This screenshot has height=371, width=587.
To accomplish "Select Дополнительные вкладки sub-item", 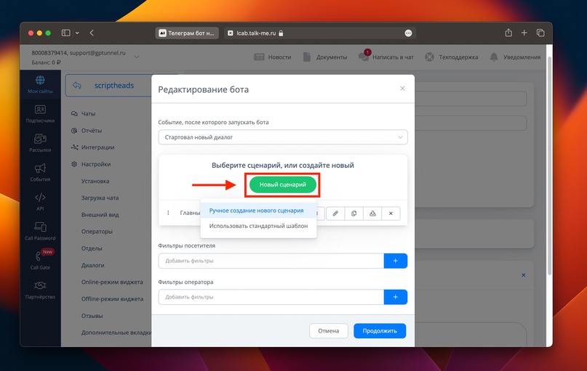I will tap(116, 333).
